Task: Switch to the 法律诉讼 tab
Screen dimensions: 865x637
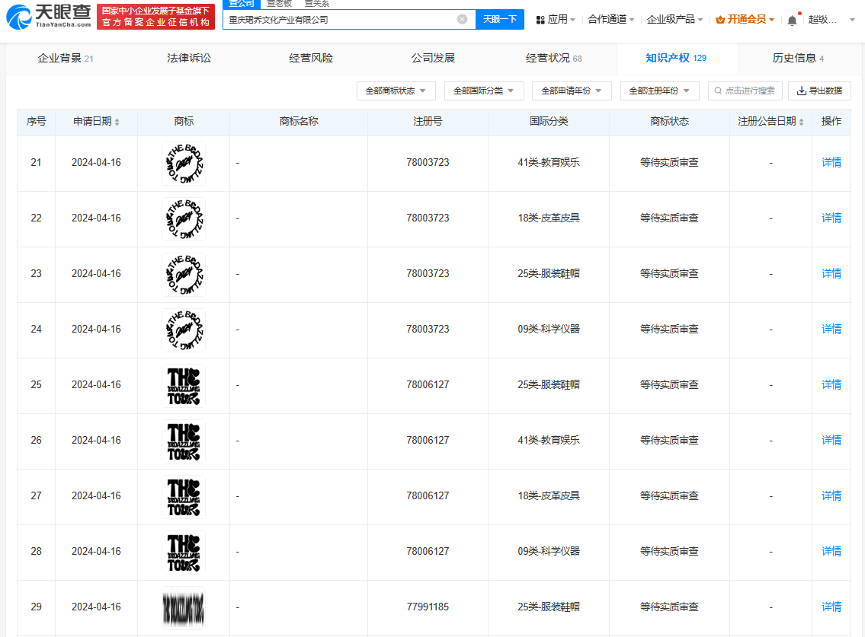Action: pos(189,59)
